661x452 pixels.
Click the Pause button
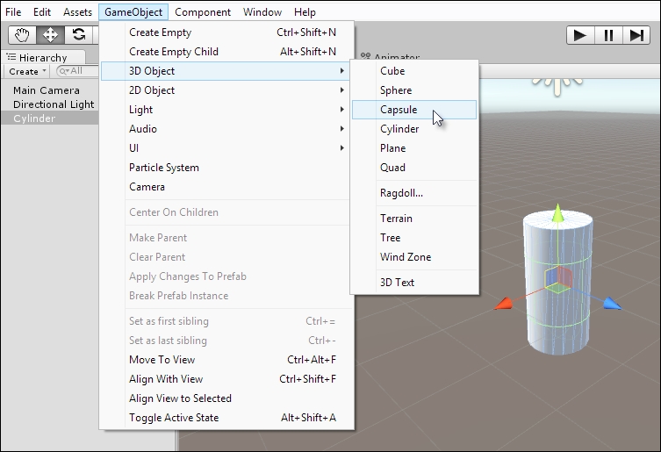point(608,35)
